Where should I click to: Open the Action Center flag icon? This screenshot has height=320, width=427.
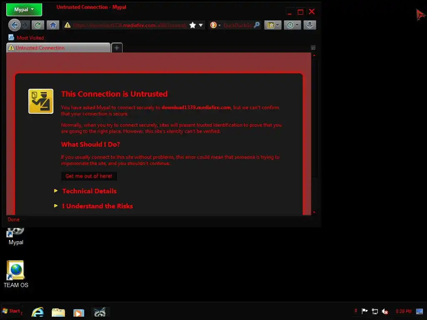364,311
